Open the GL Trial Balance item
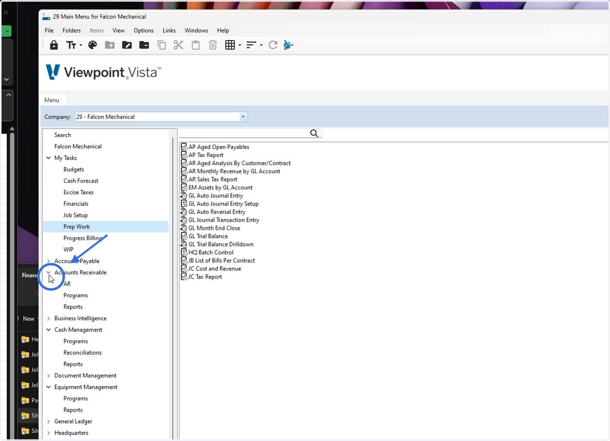Image resolution: width=610 pixels, height=441 pixels. point(208,236)
